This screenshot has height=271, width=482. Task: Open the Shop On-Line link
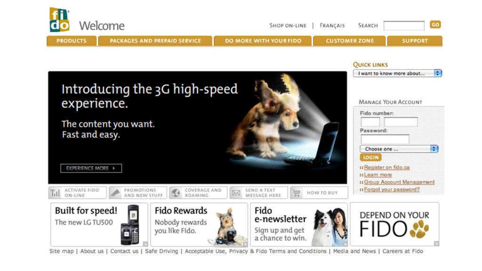(x=288, y=25)
